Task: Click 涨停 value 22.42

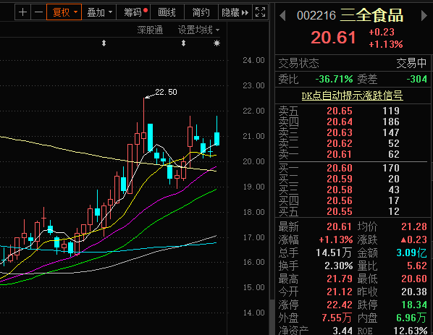Action: click(x=340, y=305)
